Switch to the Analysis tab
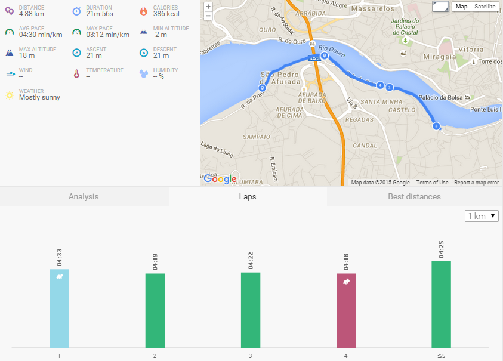Viewport: 503px width, 361px height. [84, 197]
